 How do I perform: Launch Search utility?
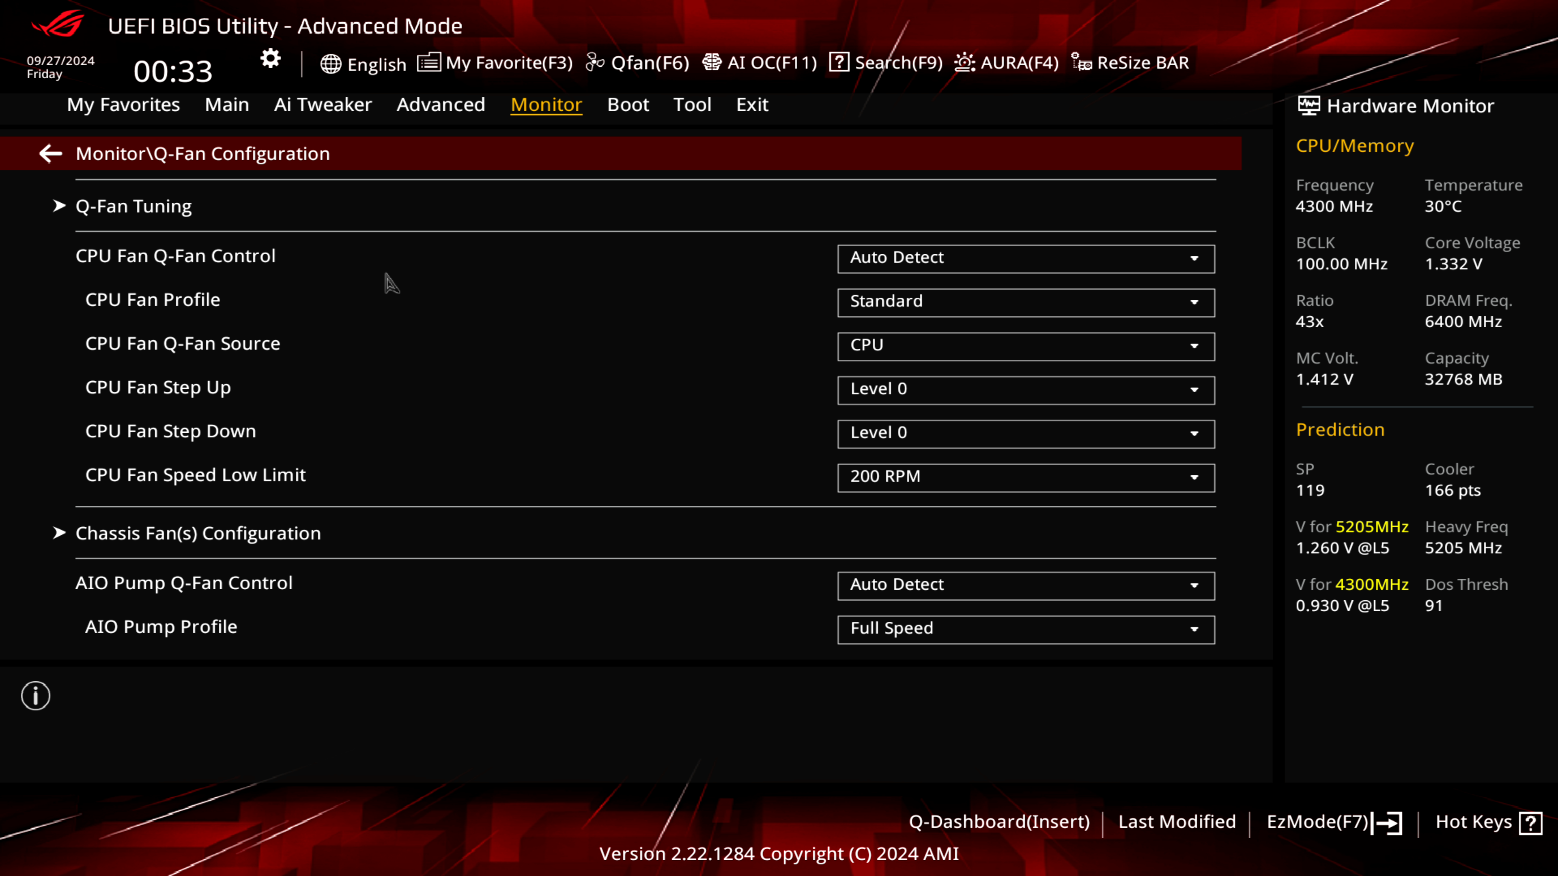(884, 62)
